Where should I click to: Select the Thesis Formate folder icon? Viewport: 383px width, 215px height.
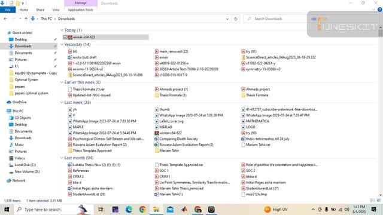coord(244,96)
